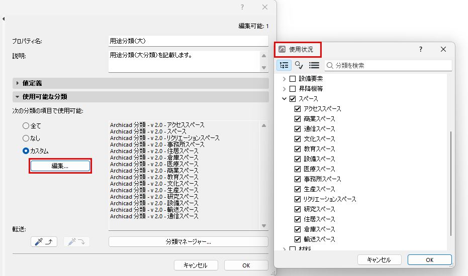Viewport: 468px width, 276px height.
Task: Select the なし radio option
Action: pyautogui.click(x=26, y=139)
